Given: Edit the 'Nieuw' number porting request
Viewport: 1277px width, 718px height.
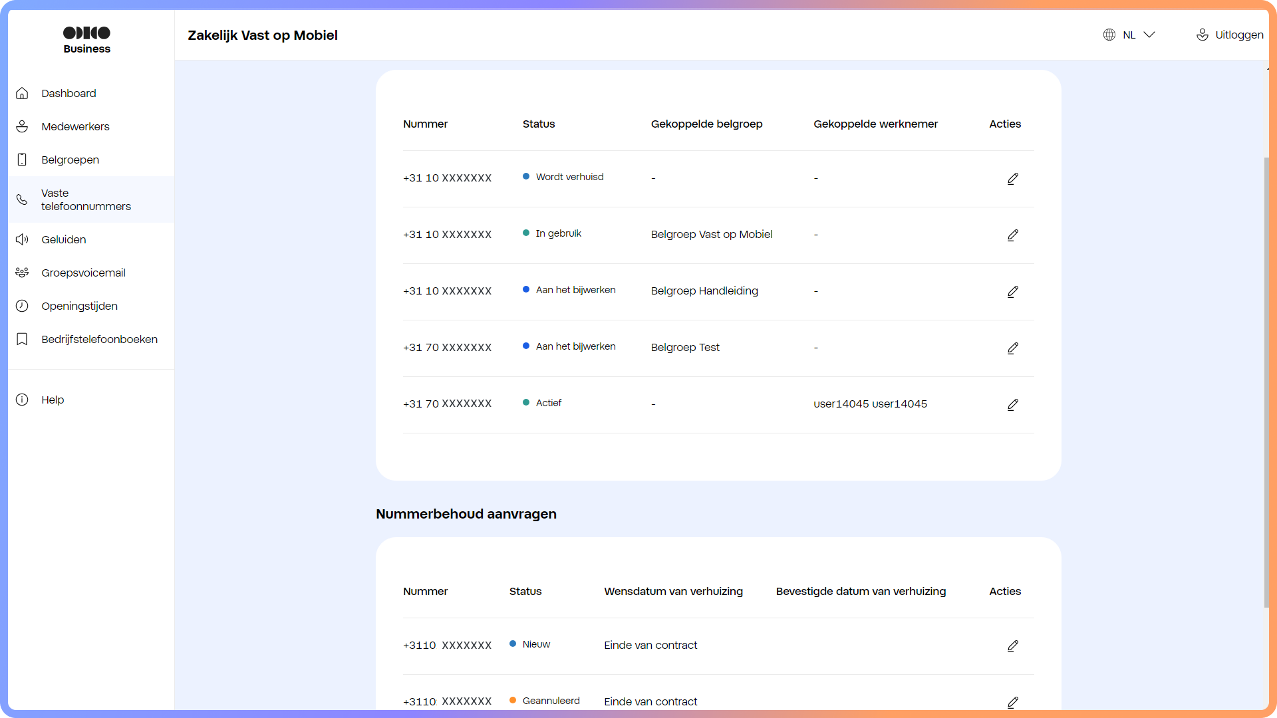Looking at the screenshot, I should [x=1012, y=646].
